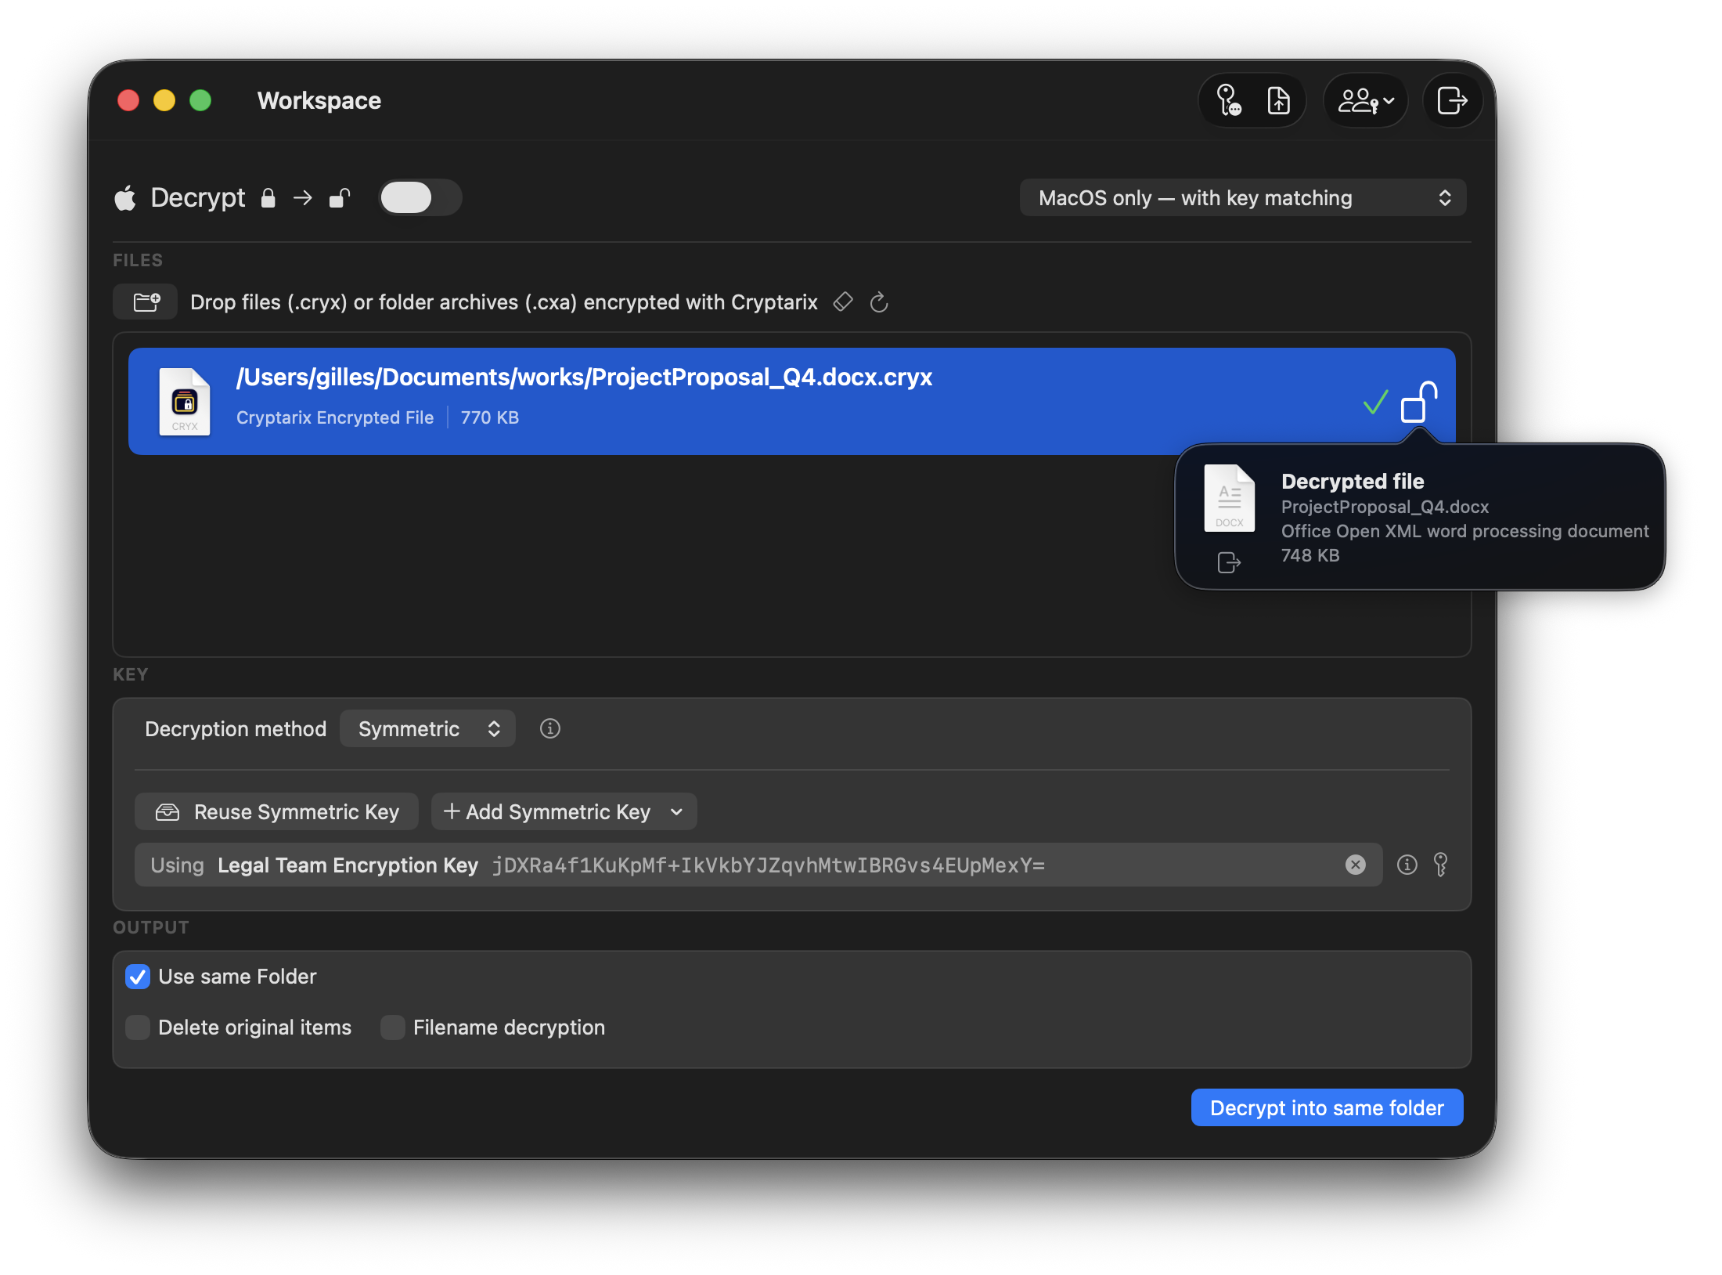Click the 770 KB file size text

click(490, 417)
